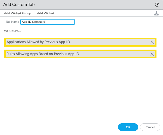Click the 'App-ID Safeguard' text in the field

(33, 22)
